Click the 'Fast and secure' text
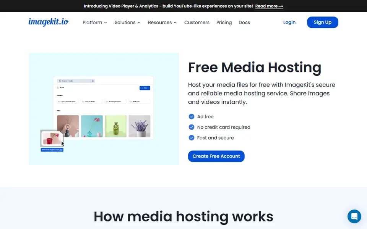This screenshot has width=367, height=229. coord(215,138)
